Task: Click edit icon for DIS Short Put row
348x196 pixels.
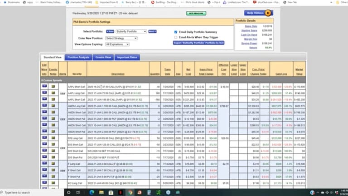Action: coord(44,157)
